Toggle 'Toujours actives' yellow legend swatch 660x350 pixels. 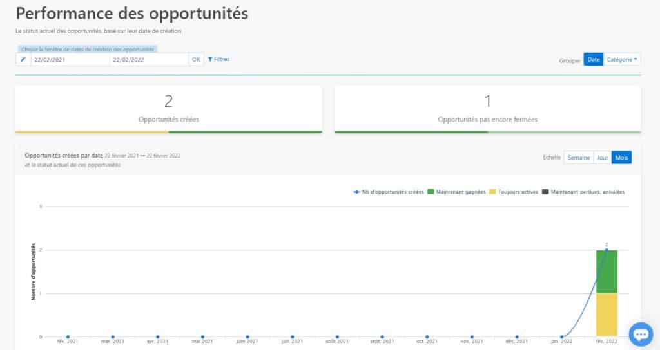pos(493,192)
